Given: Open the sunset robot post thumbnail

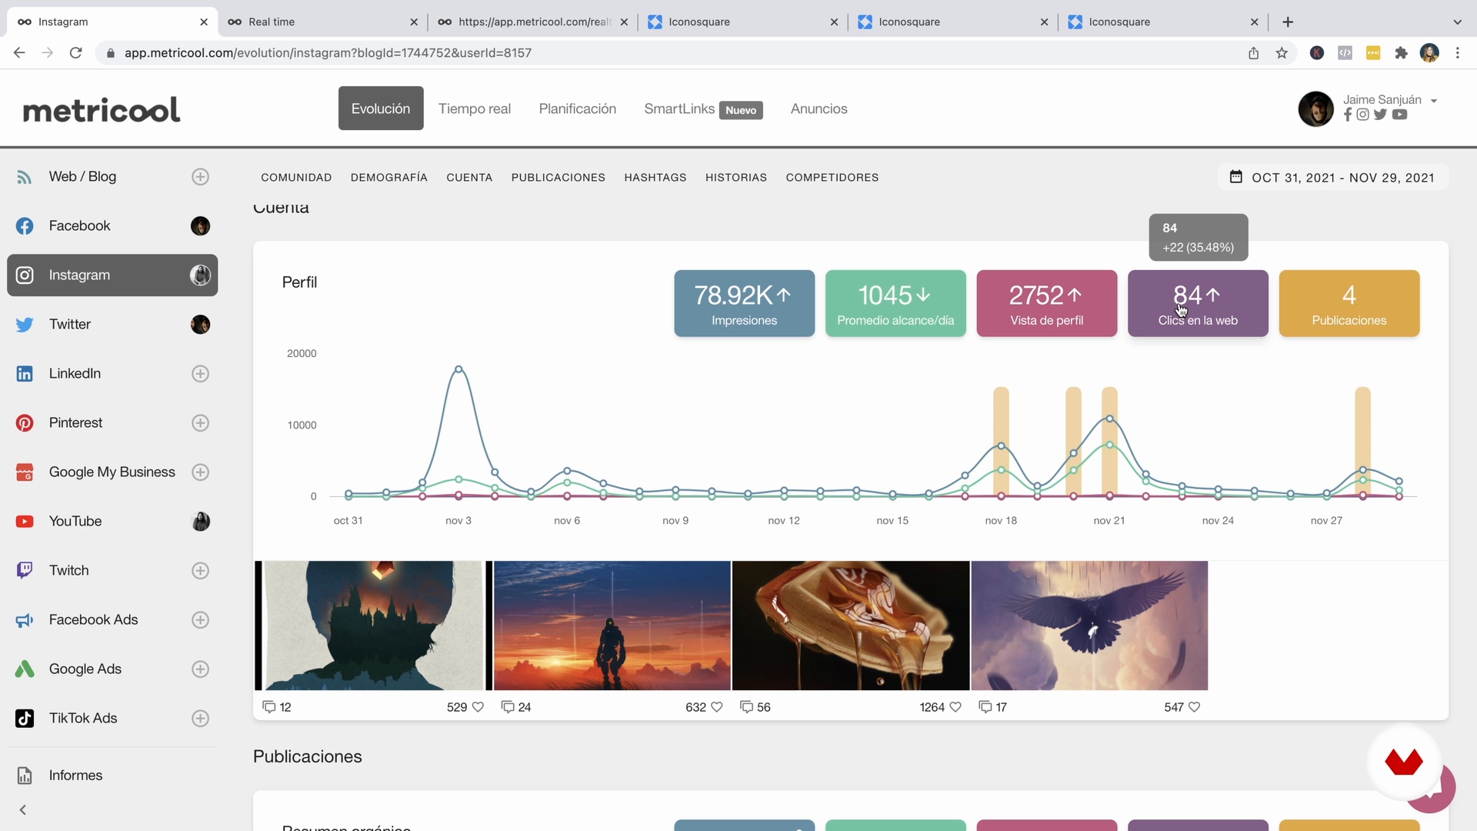Looking at the screenshot, I should pyautogui.click(x=612, y=626).
